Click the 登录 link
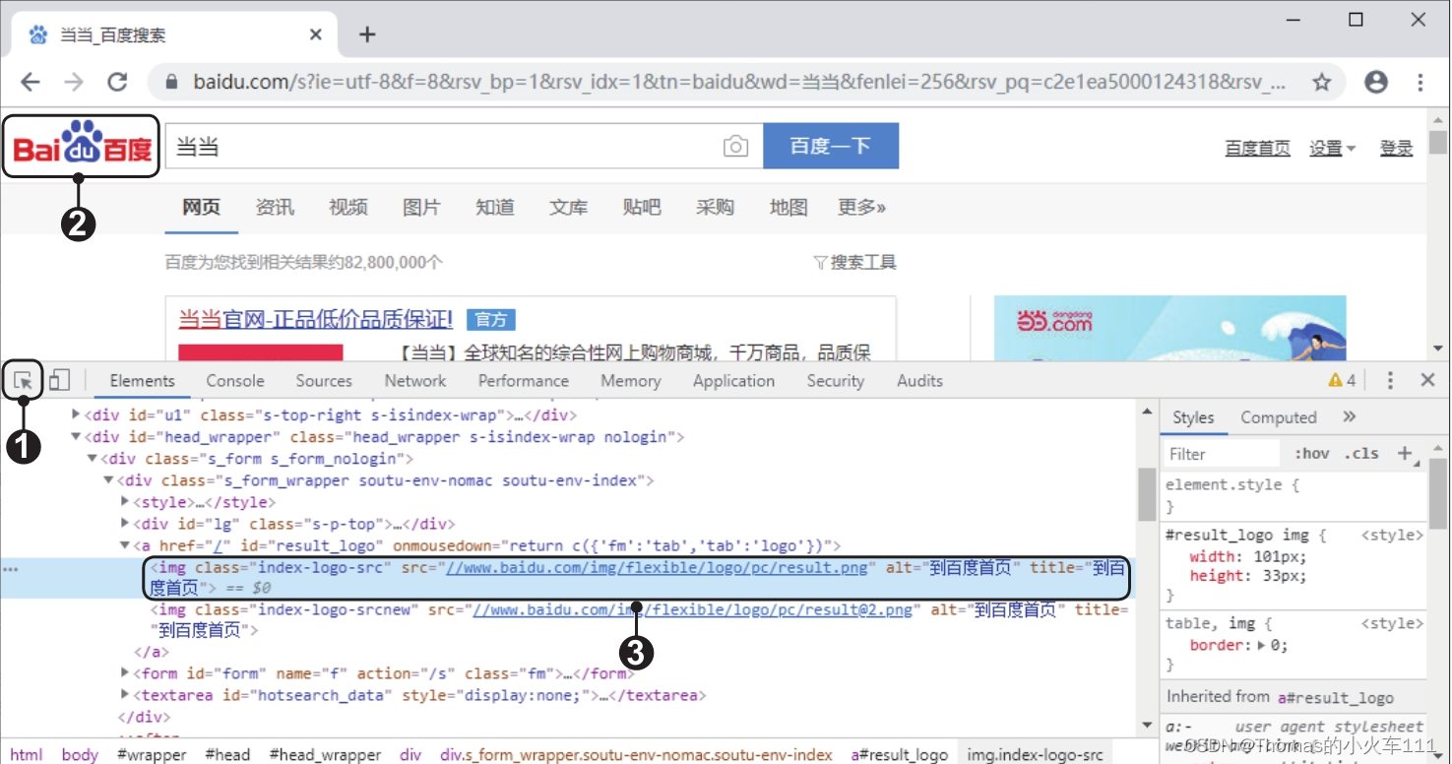Screen dimensions: 1452x764 pyautogui.click(x=1396, y=149)
